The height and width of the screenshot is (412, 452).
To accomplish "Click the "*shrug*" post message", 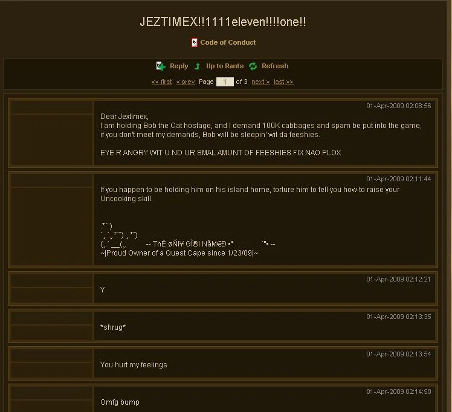I will coord(113,327).
